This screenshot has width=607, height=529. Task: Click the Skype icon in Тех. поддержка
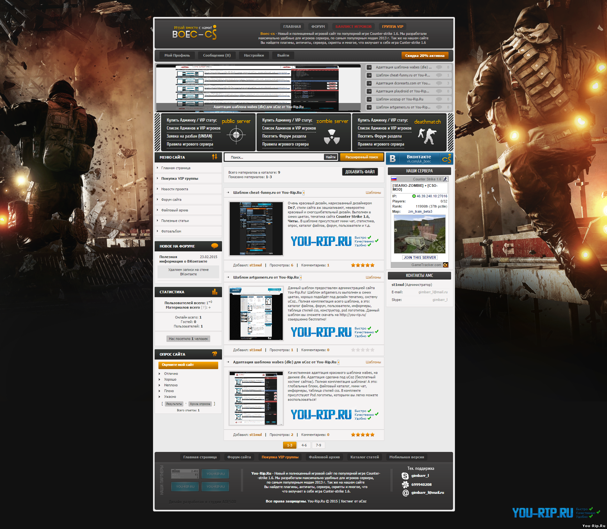click(405, 476)
